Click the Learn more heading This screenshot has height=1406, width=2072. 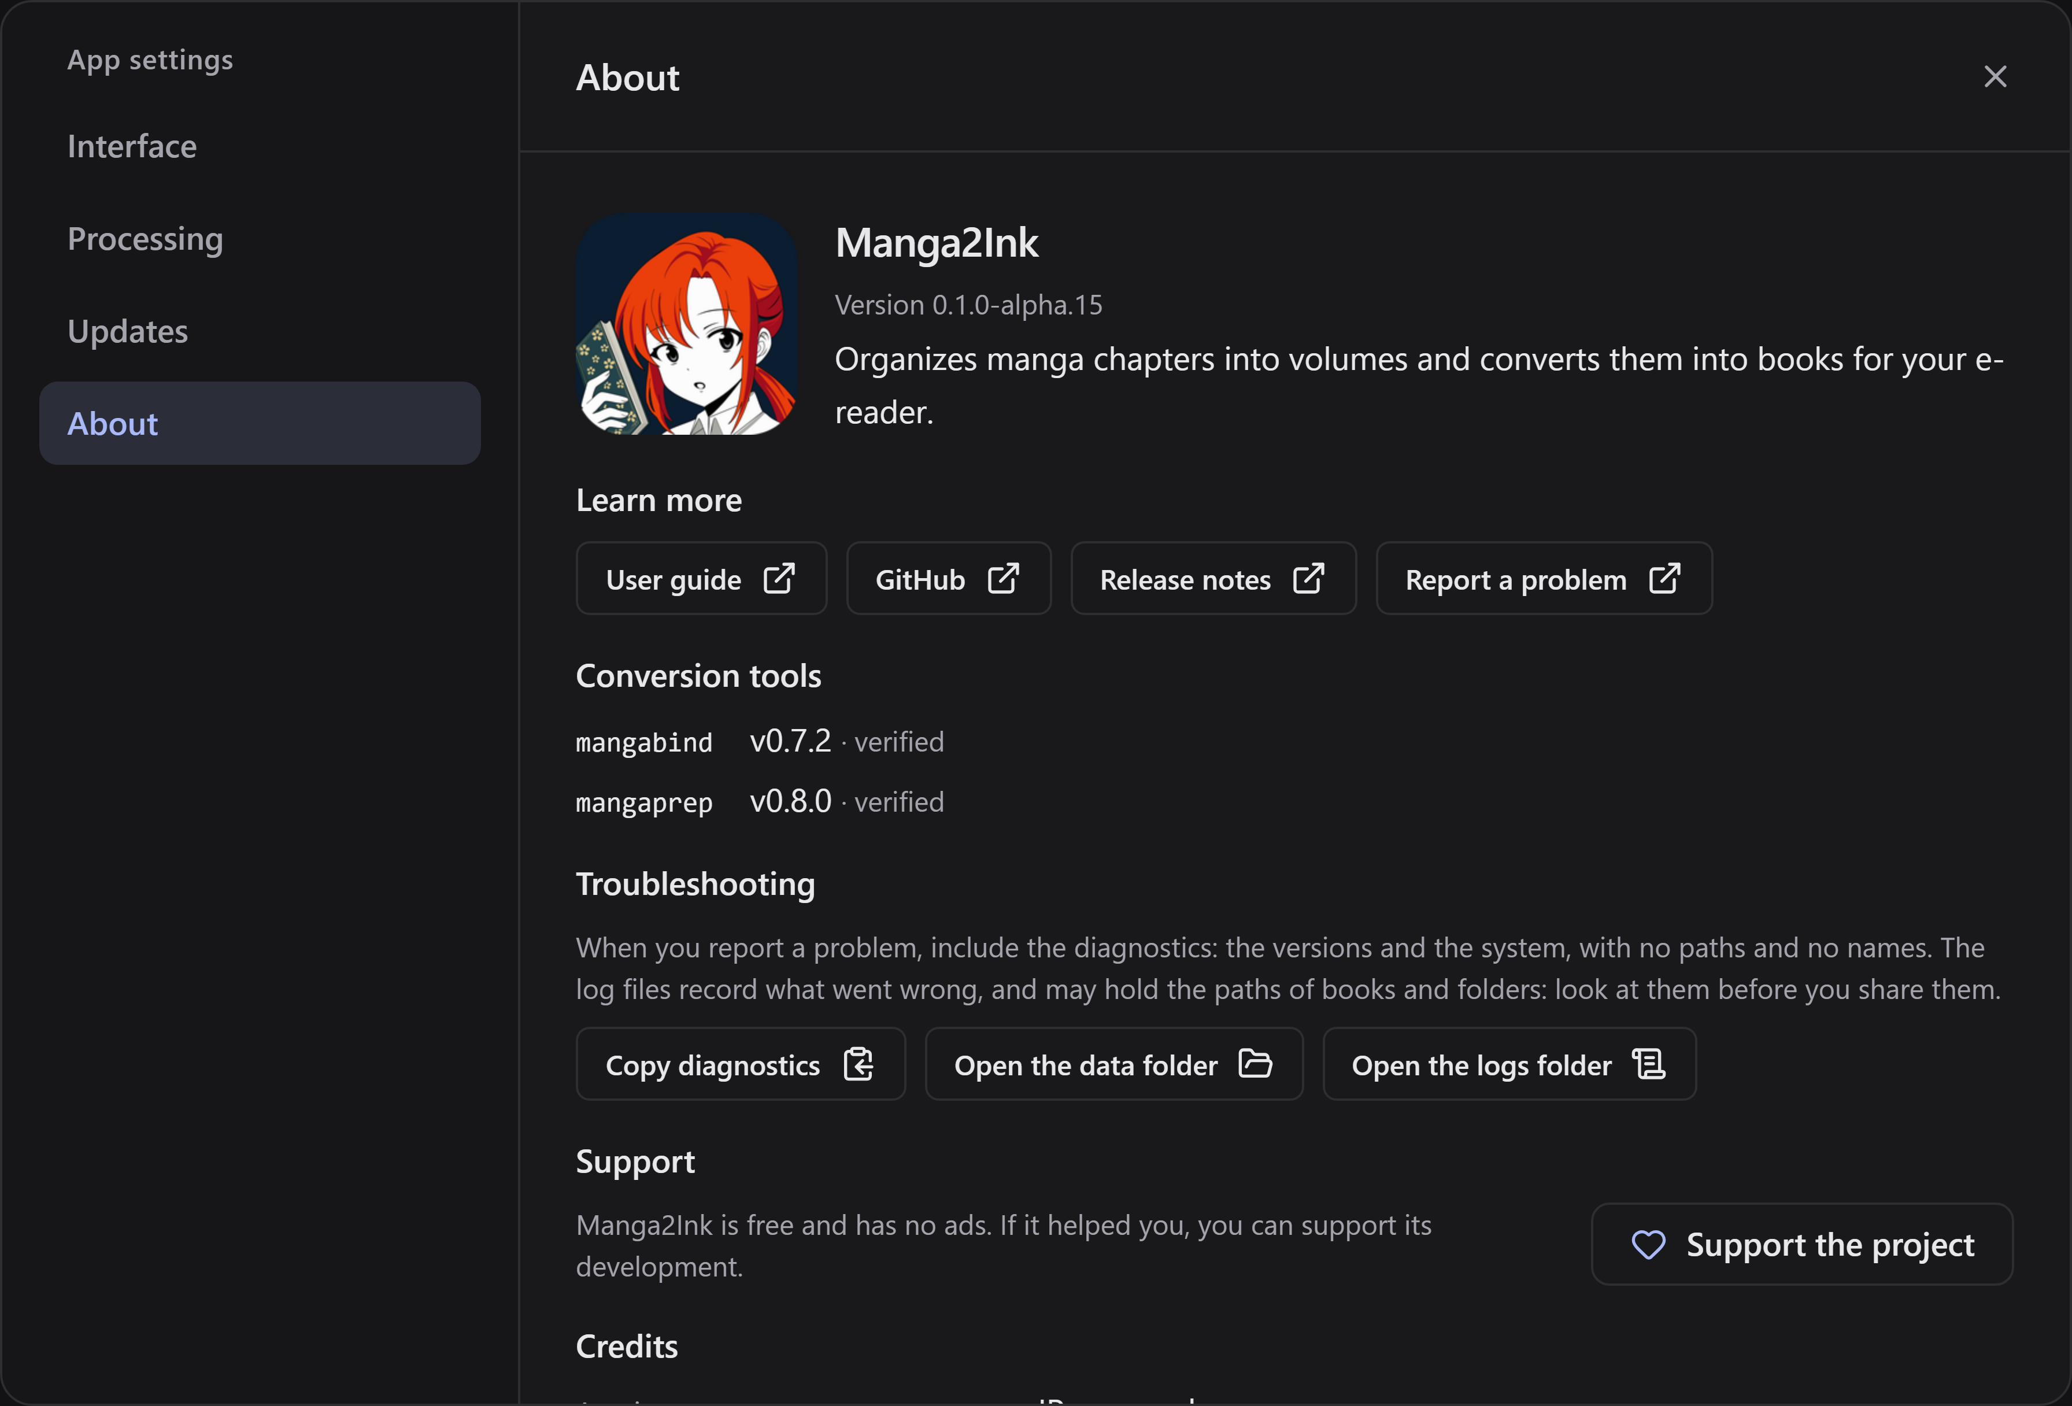659,501
